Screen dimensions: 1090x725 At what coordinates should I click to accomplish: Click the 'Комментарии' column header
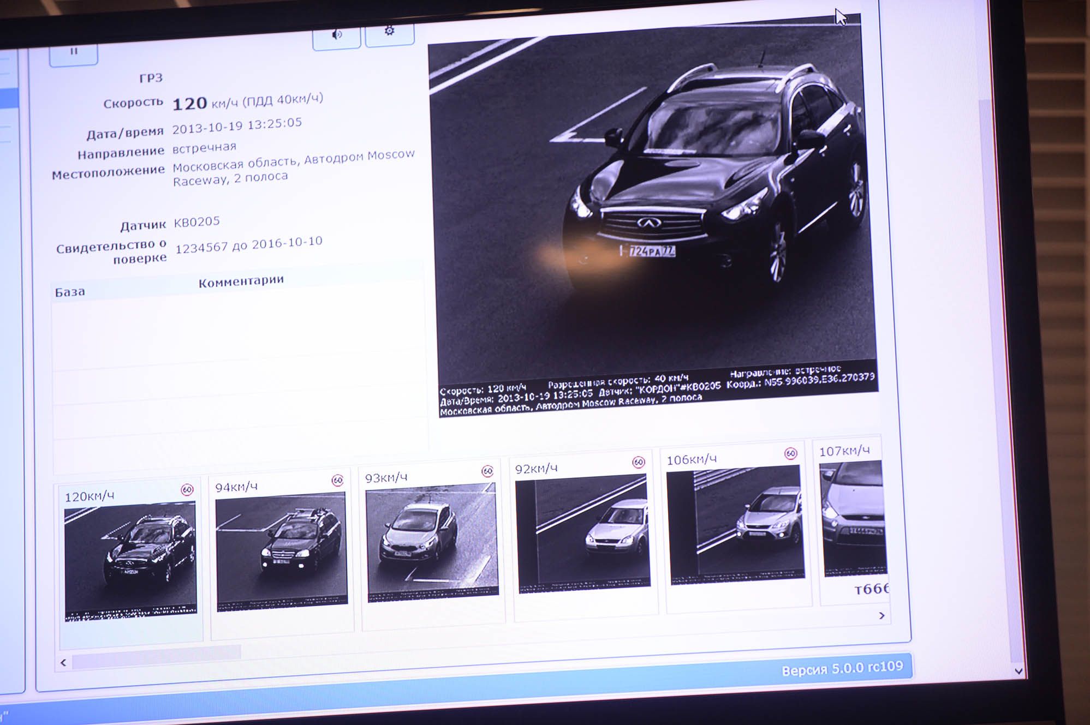coord(241,281)
